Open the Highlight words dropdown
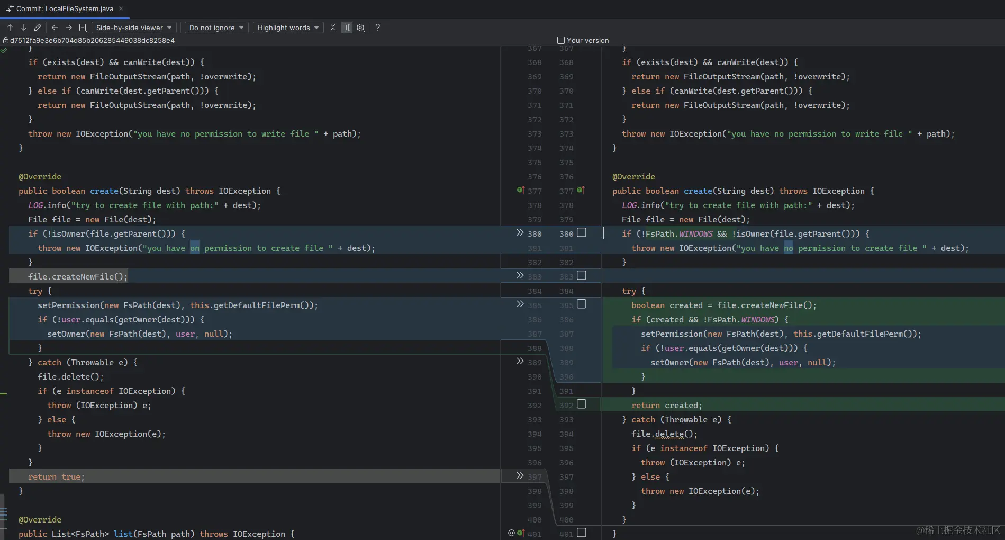The height and width of the screenshot is (540, 1005). [x=288, y=28]
